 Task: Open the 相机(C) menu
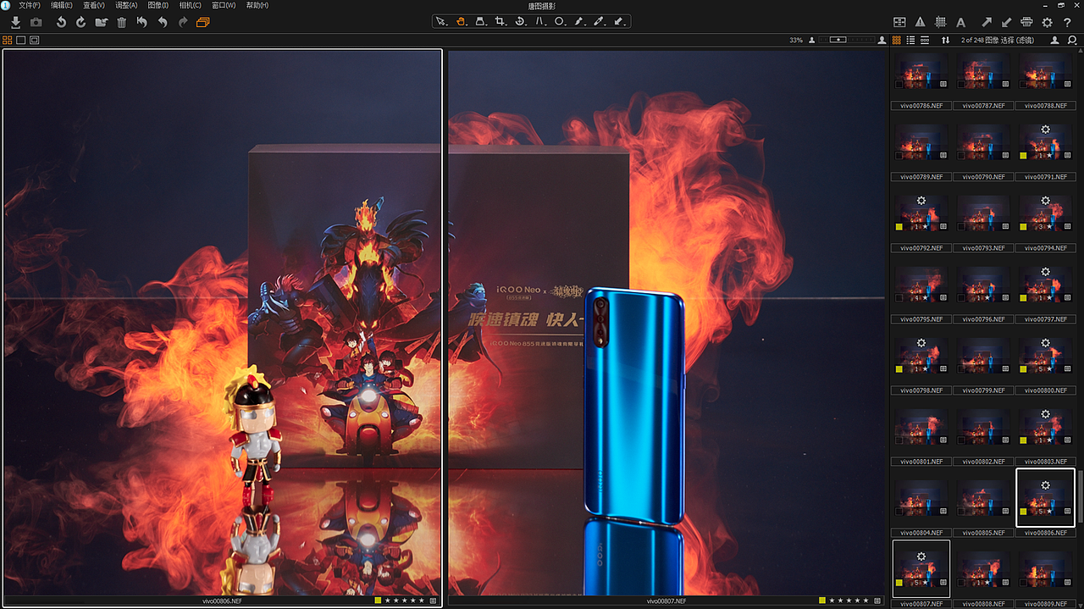(191, 5)
